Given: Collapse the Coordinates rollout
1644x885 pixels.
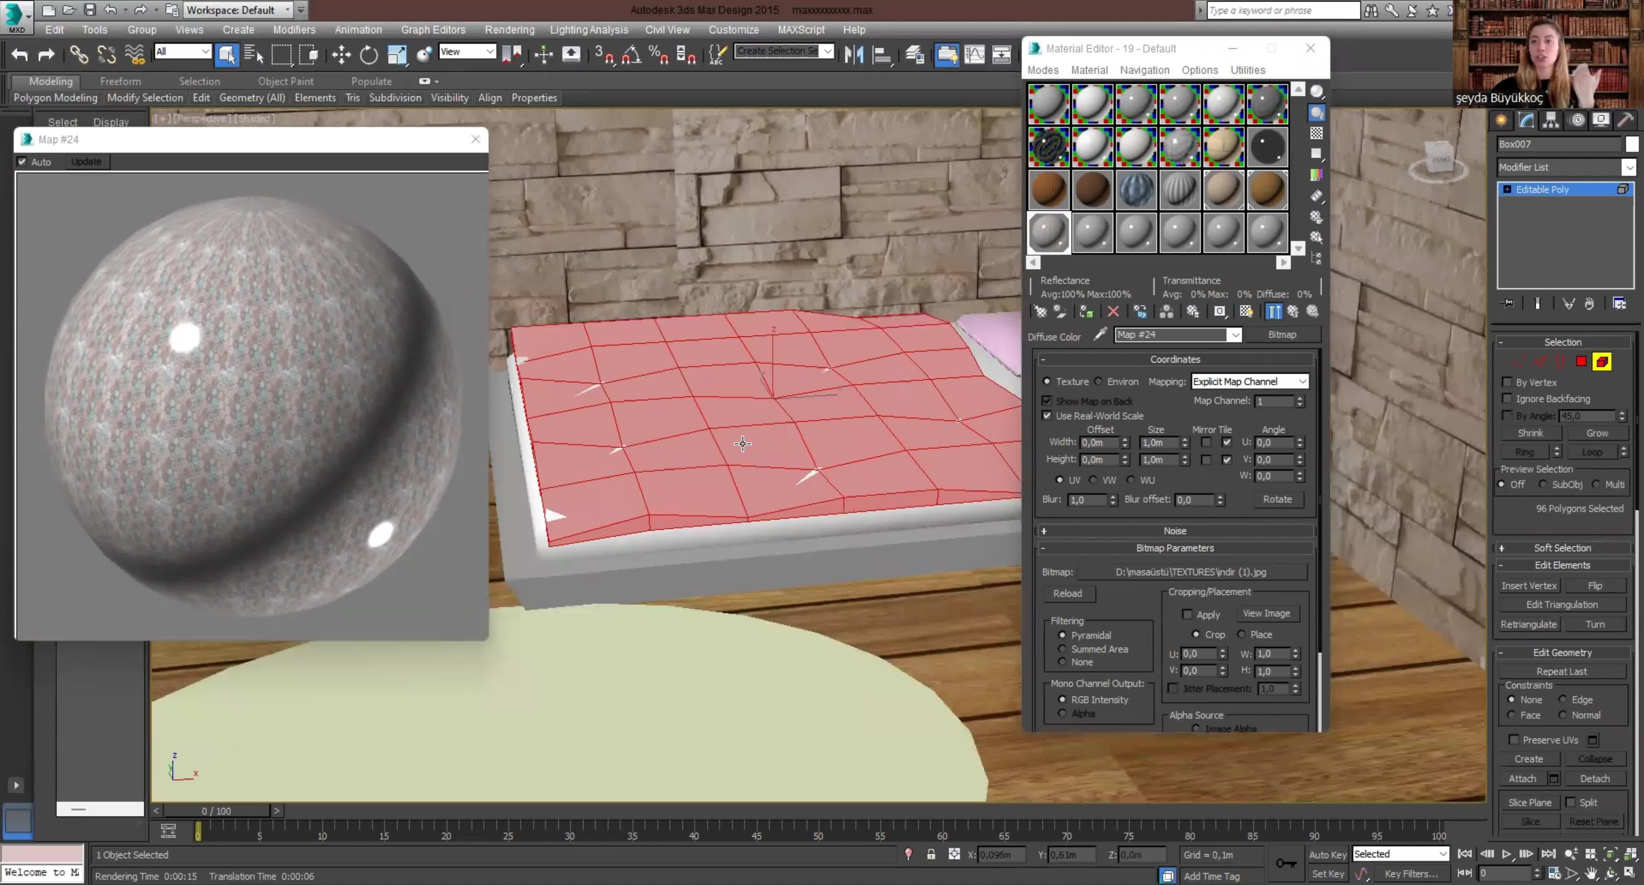Looking at the screenshot, I should point(1174,359).
